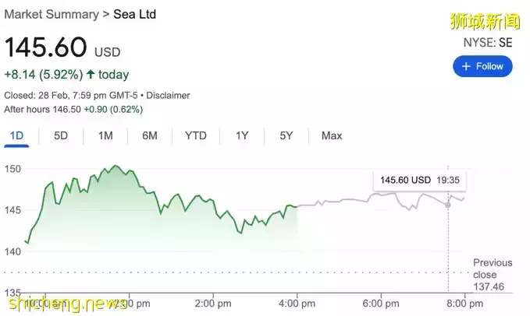Image resolution: width=530 pixels, height=316 pixels.
Task: Click the 4:00 pm axis label
Action: click(298, 303)
